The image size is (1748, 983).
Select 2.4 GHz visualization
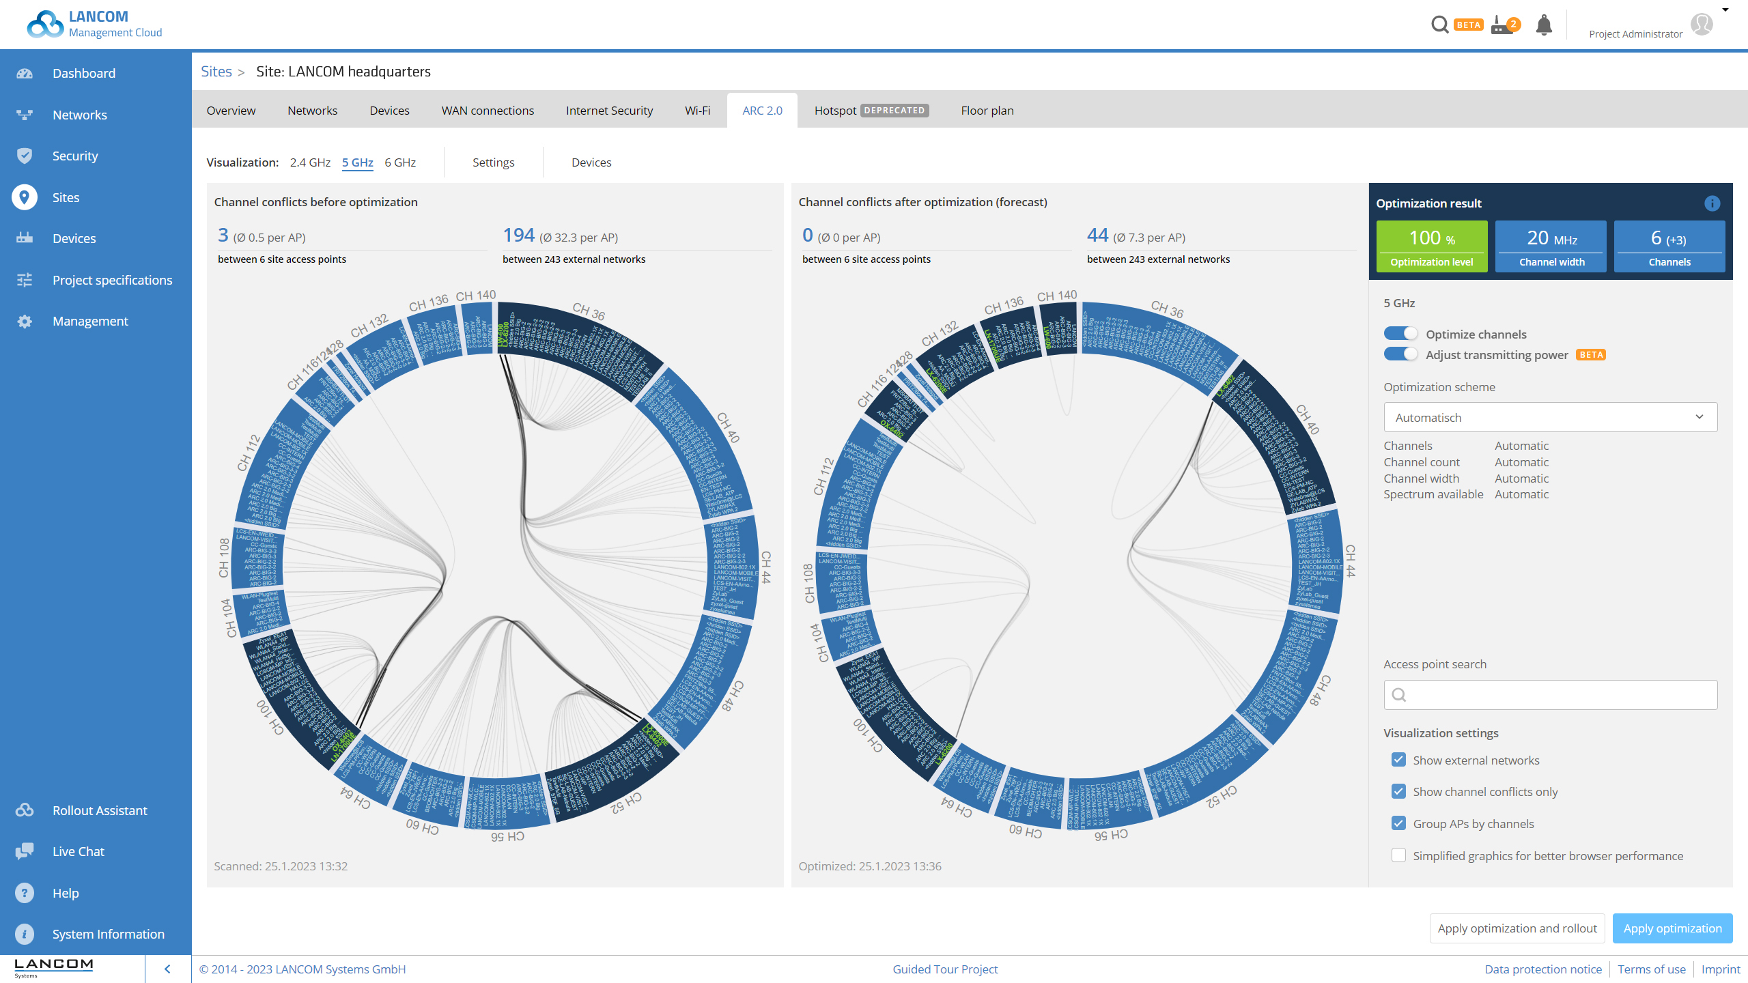tap(310, 162)
